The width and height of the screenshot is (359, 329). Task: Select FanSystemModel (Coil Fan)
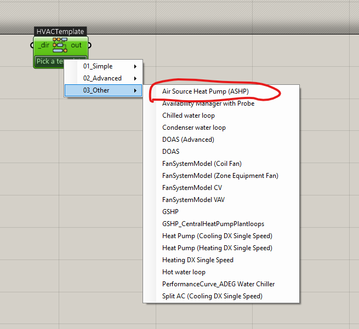(x=202, y=164)
